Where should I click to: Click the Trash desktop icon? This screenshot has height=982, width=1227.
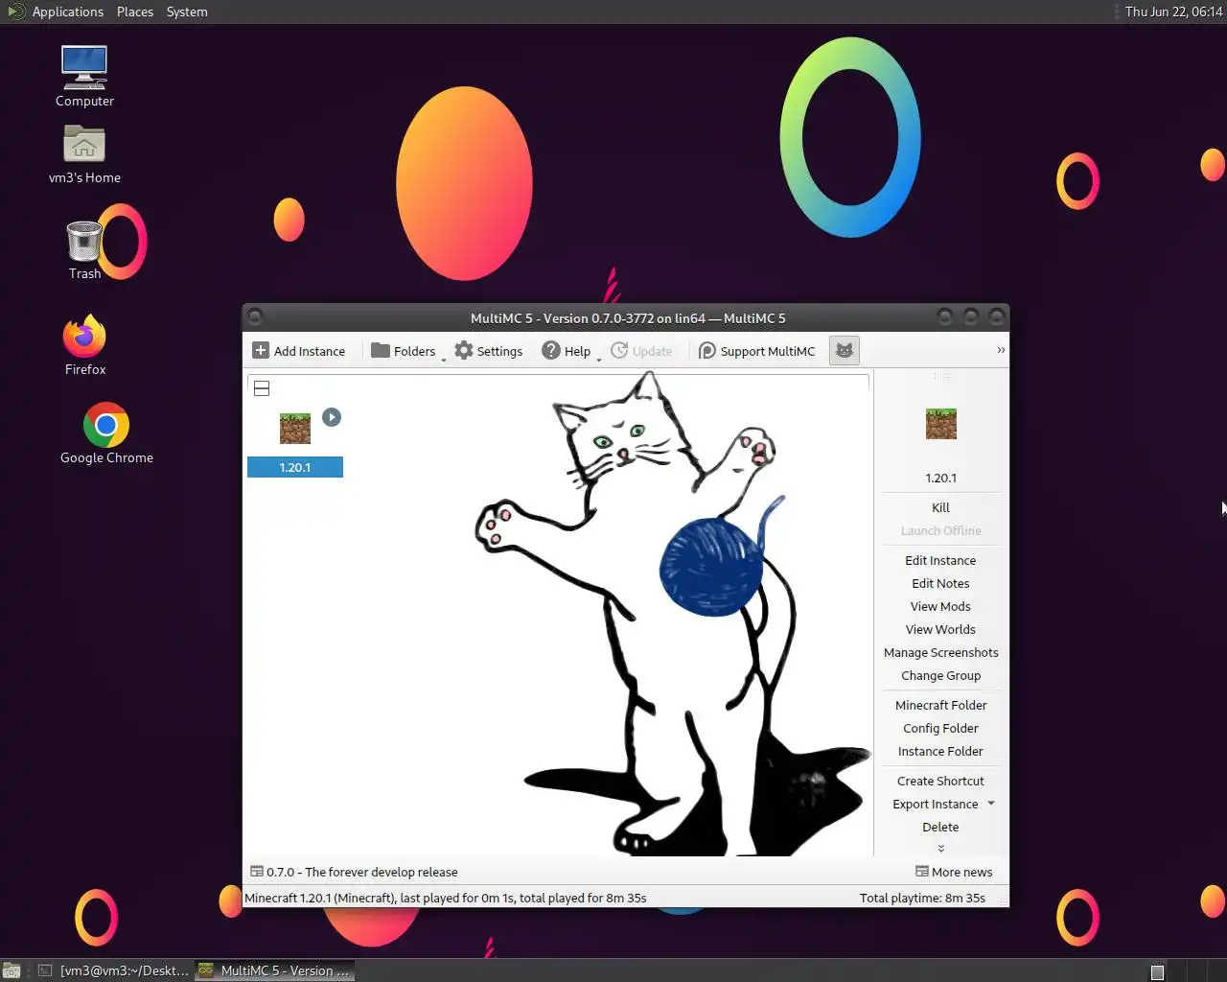point(84,242)
